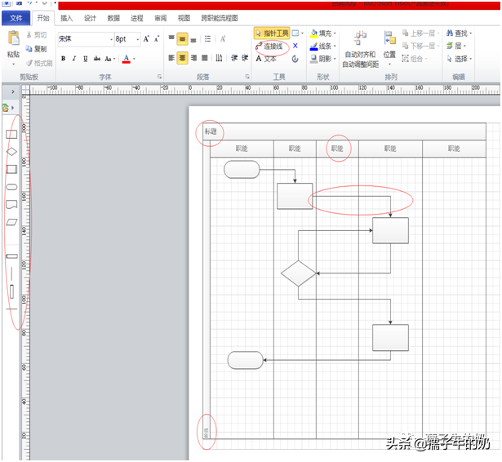
Task: Select the text block rotate tool
Action: [295, 59]
